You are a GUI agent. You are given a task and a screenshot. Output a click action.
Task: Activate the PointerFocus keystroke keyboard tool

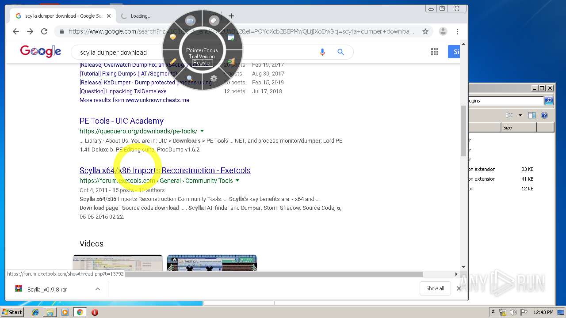tap(190, 20)
